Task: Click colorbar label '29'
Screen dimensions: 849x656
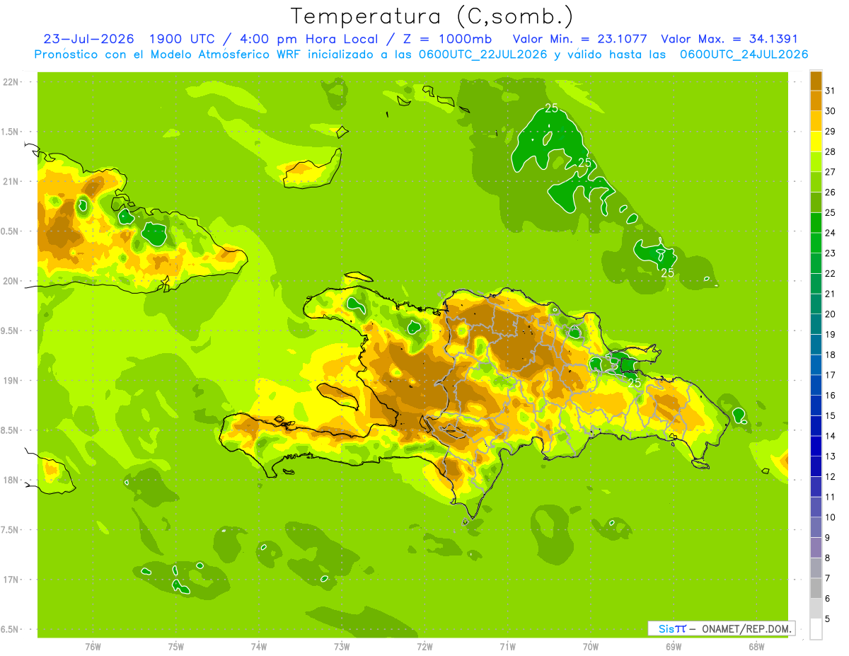Action: (831, 132)
